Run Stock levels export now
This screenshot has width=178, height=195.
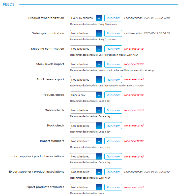coord(113,80)
